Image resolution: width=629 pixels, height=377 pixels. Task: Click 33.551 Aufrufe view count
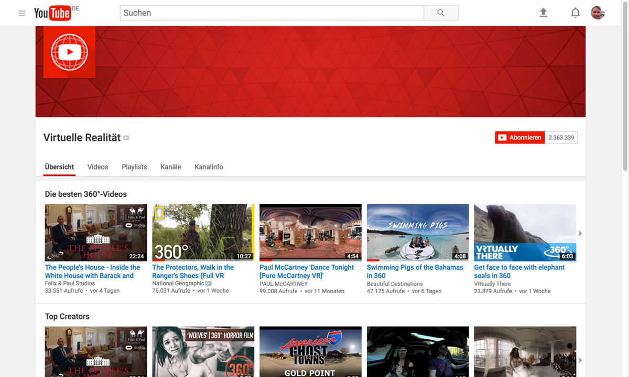click(x=64, y=291)
